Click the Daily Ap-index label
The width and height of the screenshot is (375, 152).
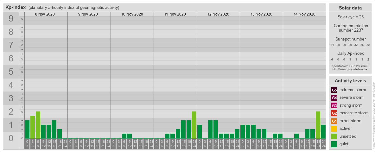click(x=350, y=53)
